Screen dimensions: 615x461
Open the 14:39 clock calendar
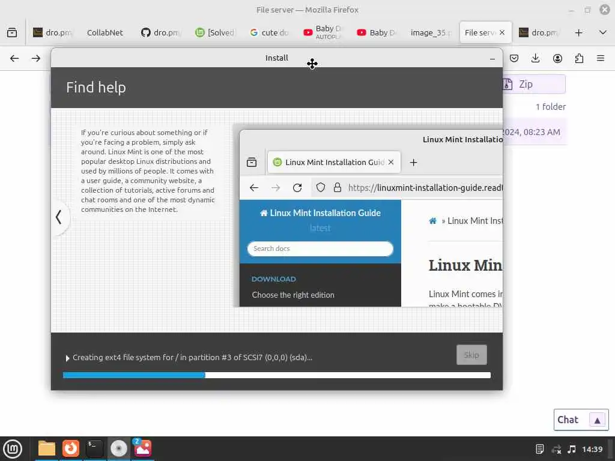point(592,449)
